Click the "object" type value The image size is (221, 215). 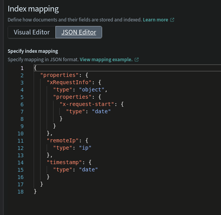(91, 90)
